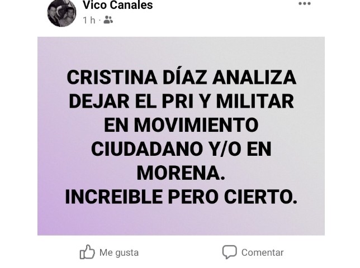Click the 'CRISTINA DÍAZ ANALIZA' headline line
This screenshot has width=360, height=268.
181,77
